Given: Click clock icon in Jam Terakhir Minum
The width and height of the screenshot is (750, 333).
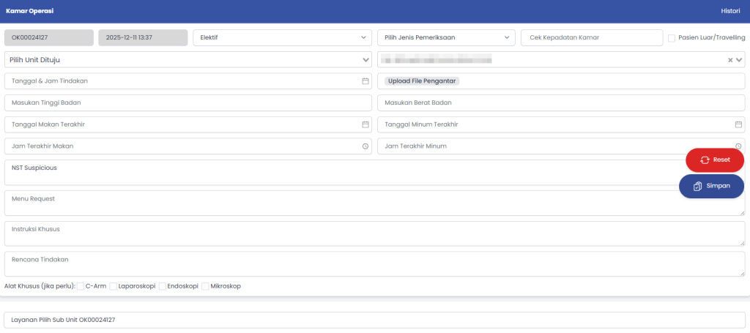Looking at the screenshot, I should (x=738, y=146).
